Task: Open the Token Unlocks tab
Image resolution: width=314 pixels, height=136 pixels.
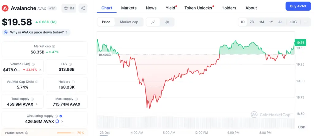Action: [x=198, y=8]
